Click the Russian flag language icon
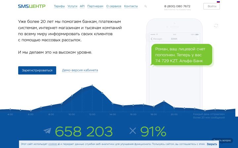Viewport: 238px width, 148px height. (x=218, y=2)
